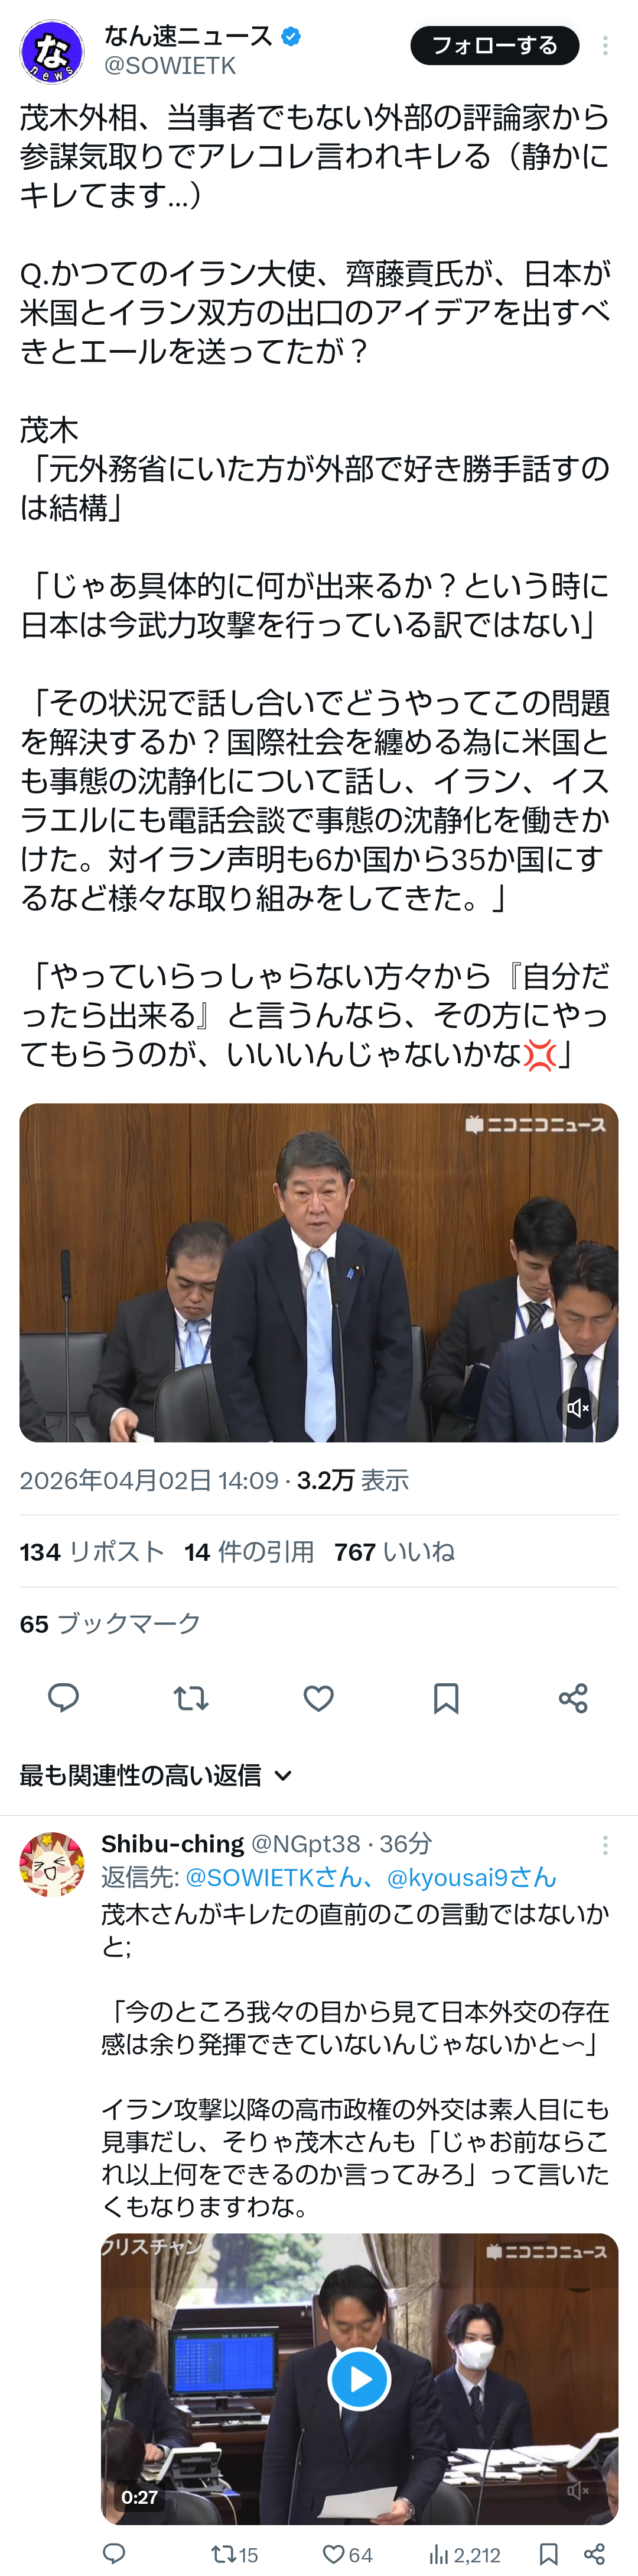Expand 最も関連性の高い返信 sort dropdown

click(x=156, y=1775)
